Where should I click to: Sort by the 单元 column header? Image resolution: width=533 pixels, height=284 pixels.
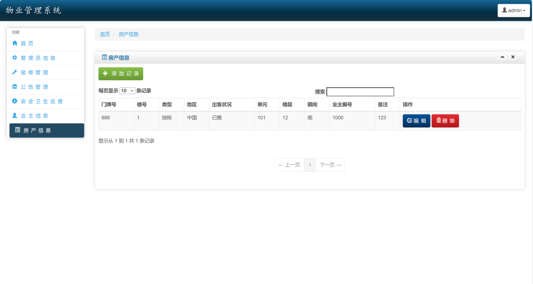point(267,105)
